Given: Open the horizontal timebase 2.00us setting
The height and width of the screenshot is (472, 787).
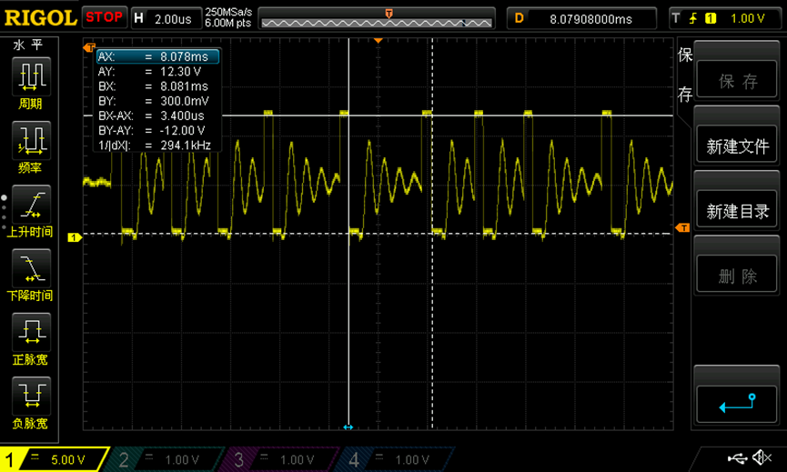Looking at the screenshot, I should click(x=166, y=19).
